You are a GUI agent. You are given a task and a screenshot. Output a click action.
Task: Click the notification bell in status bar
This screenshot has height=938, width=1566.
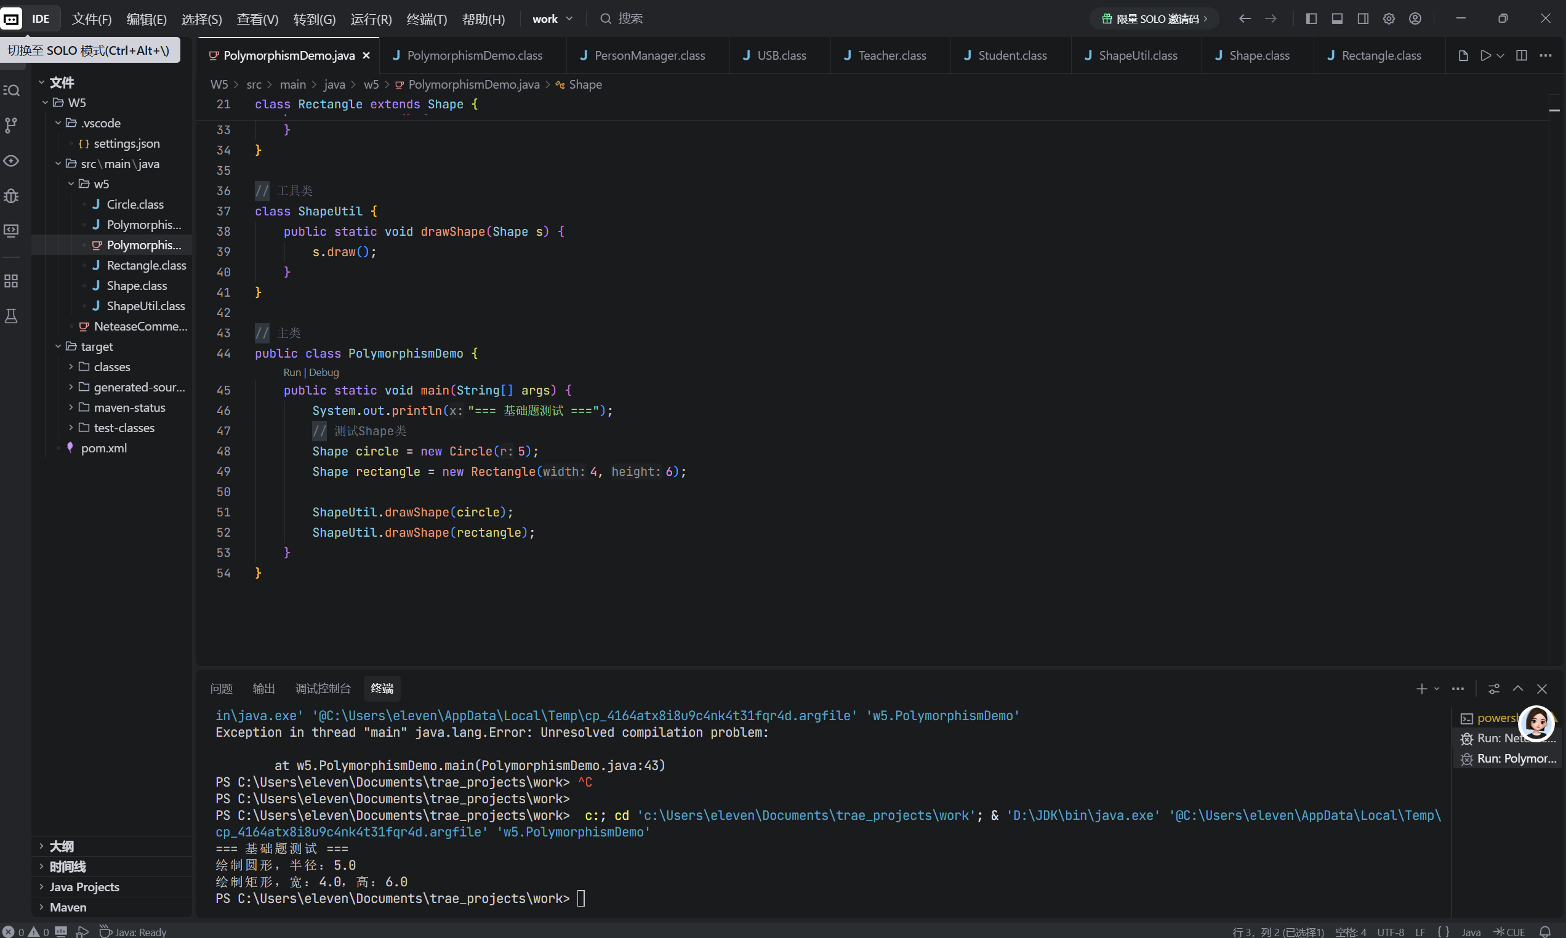[x=1544, y=932]
